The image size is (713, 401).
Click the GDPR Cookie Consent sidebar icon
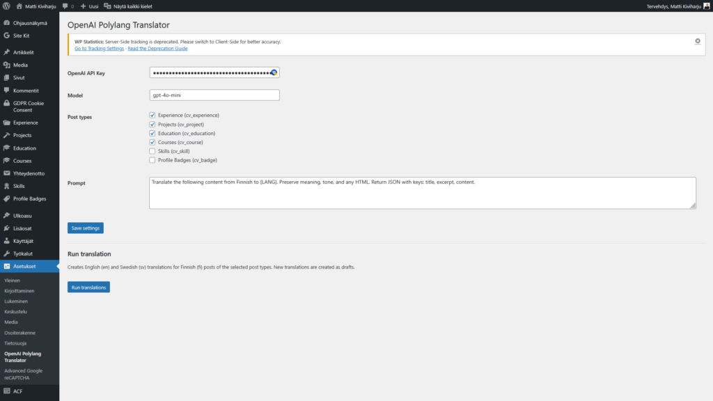6,103
